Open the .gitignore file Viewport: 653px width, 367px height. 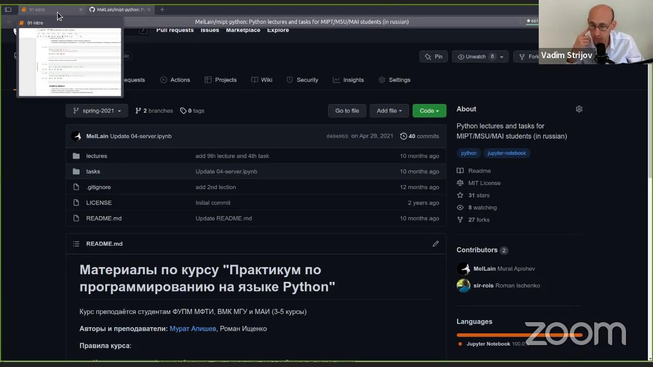pos(98,187)
